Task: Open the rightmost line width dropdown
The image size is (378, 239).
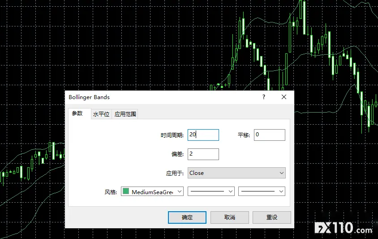Action: (262, 191)
